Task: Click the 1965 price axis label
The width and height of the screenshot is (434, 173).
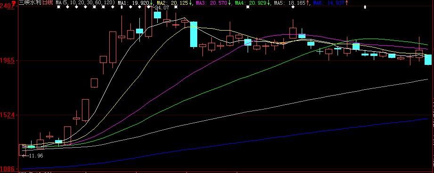Action: 7,60
